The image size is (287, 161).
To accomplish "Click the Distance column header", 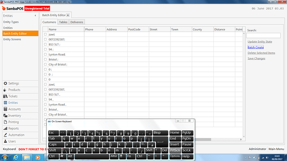I will (x=224, y=29).
